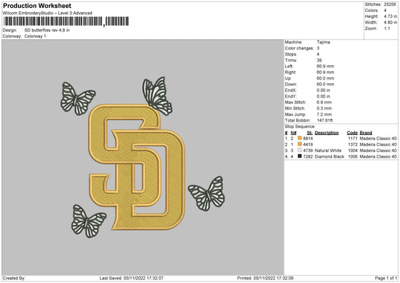
Task: Click the "Production Worksheet" heading
Action: point(37,5)
